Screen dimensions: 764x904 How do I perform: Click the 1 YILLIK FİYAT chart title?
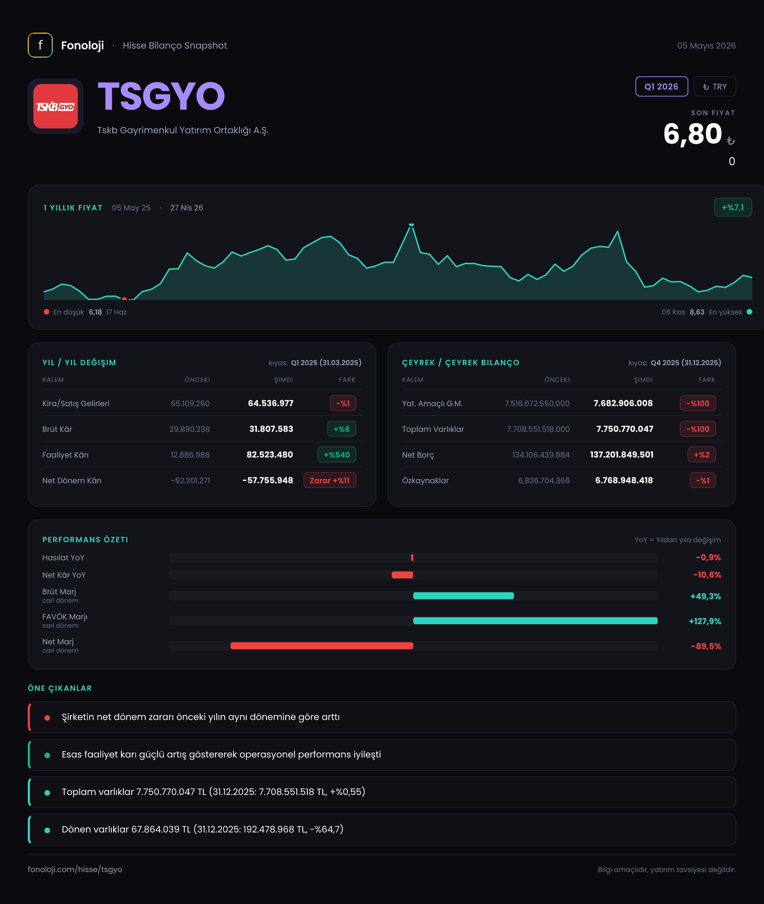click(73, 208)
